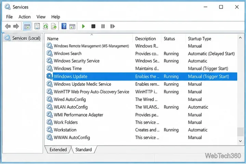Click the Services title bar icon
This screenshot has height=164, width=246.
click(8, 7)
